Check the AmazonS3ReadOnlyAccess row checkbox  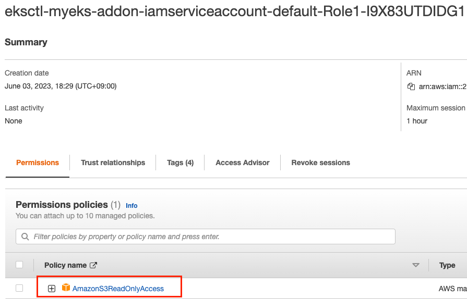click(x=19, y=288)
